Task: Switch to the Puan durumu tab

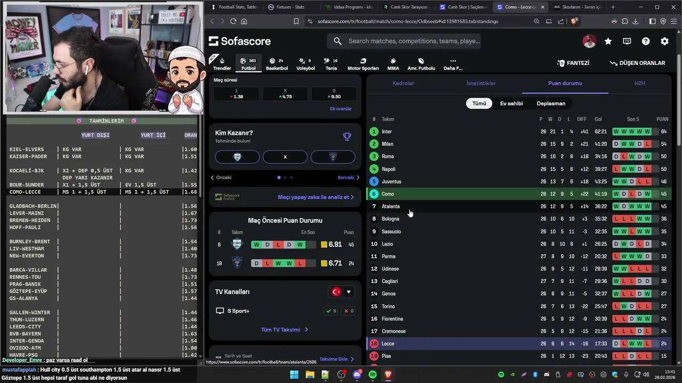Action: [x=565, y=84]
